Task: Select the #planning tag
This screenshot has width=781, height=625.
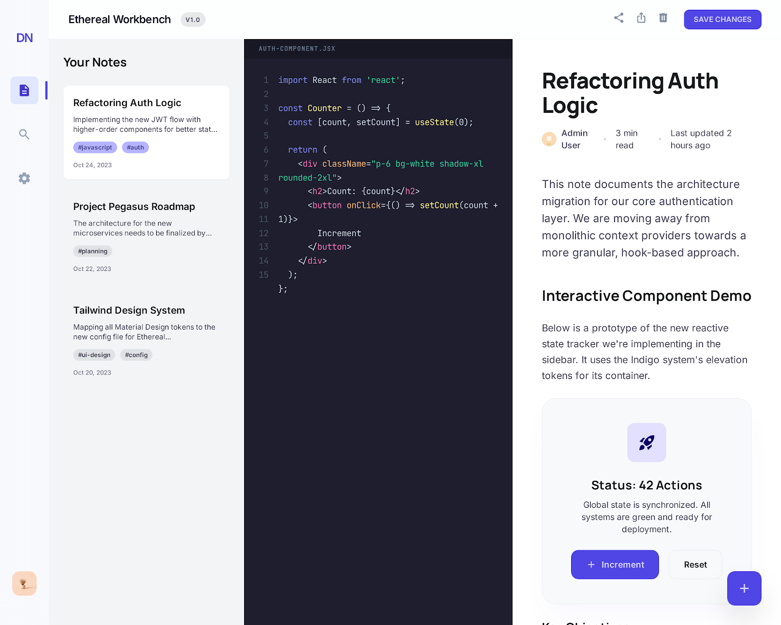Action: 92,251
